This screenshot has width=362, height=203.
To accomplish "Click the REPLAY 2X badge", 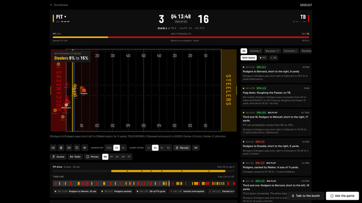I will 181,22.
